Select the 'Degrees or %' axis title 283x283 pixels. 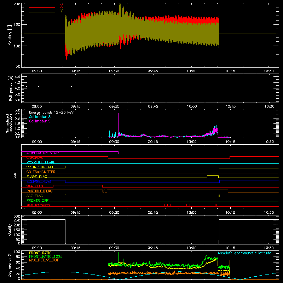pyautogui.click(x=10, y=265)
